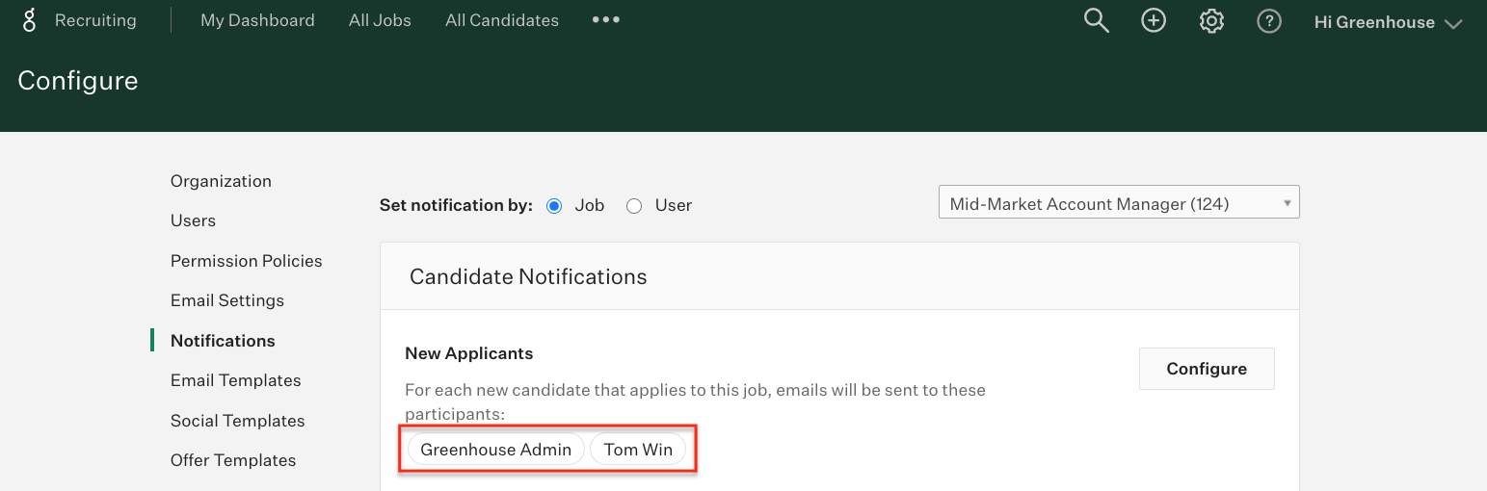Open the Permission Policies settings
The width and height of the screenshot is (1487, 491).
coord(247,261)
